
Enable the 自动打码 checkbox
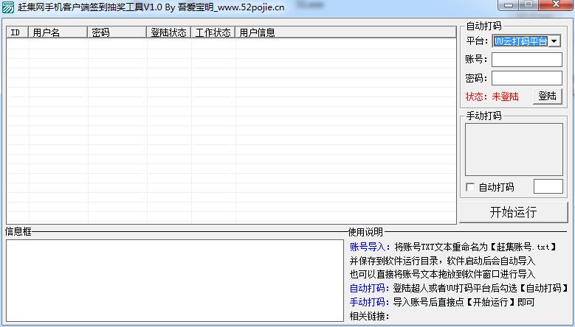click(470, 188)
